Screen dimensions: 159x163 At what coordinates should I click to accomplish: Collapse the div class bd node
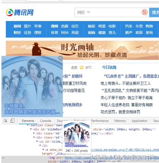(34, 137)
